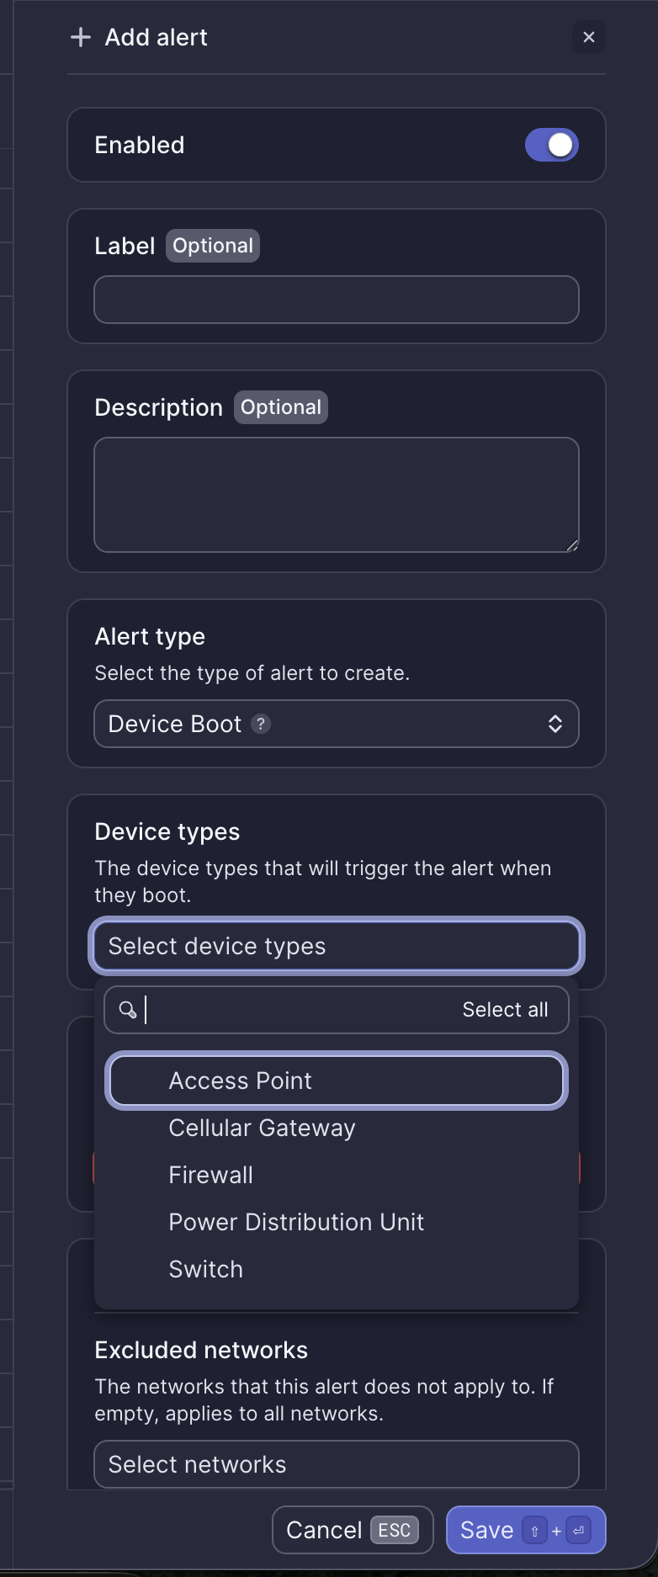Click the magnifier icon in the device search

click(x=127, y=1010)
